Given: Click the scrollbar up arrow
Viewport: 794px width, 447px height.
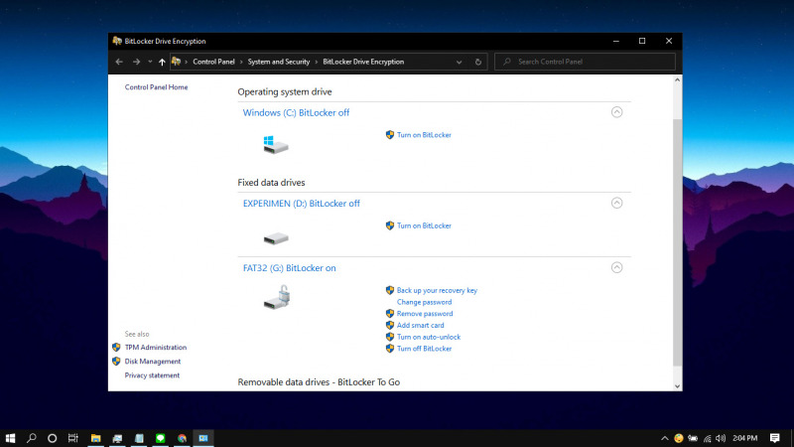Looking at the screenshot, I should [x=677, y=80].
